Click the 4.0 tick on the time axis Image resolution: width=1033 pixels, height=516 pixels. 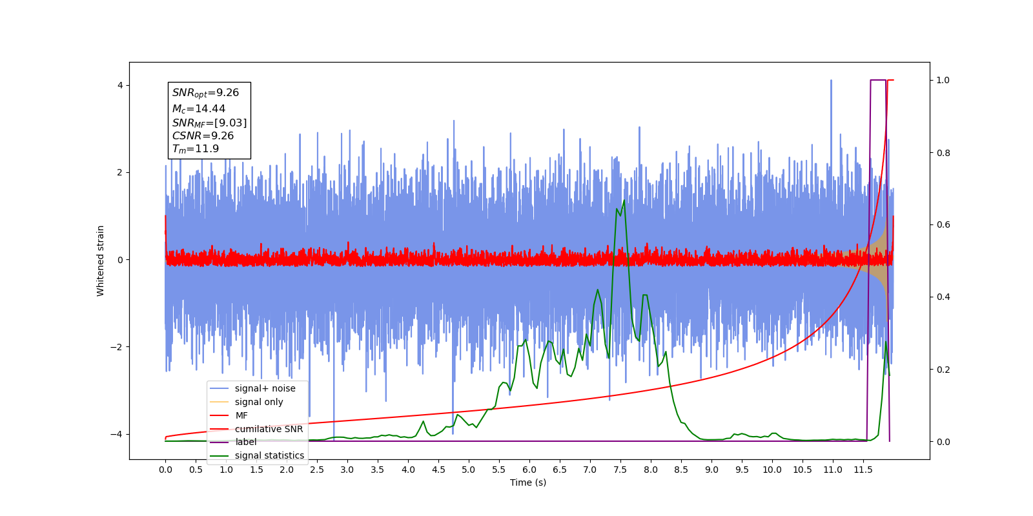coord(408,470)
